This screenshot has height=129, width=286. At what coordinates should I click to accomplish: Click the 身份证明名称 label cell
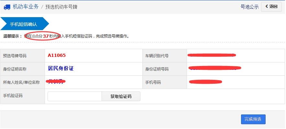23,69
